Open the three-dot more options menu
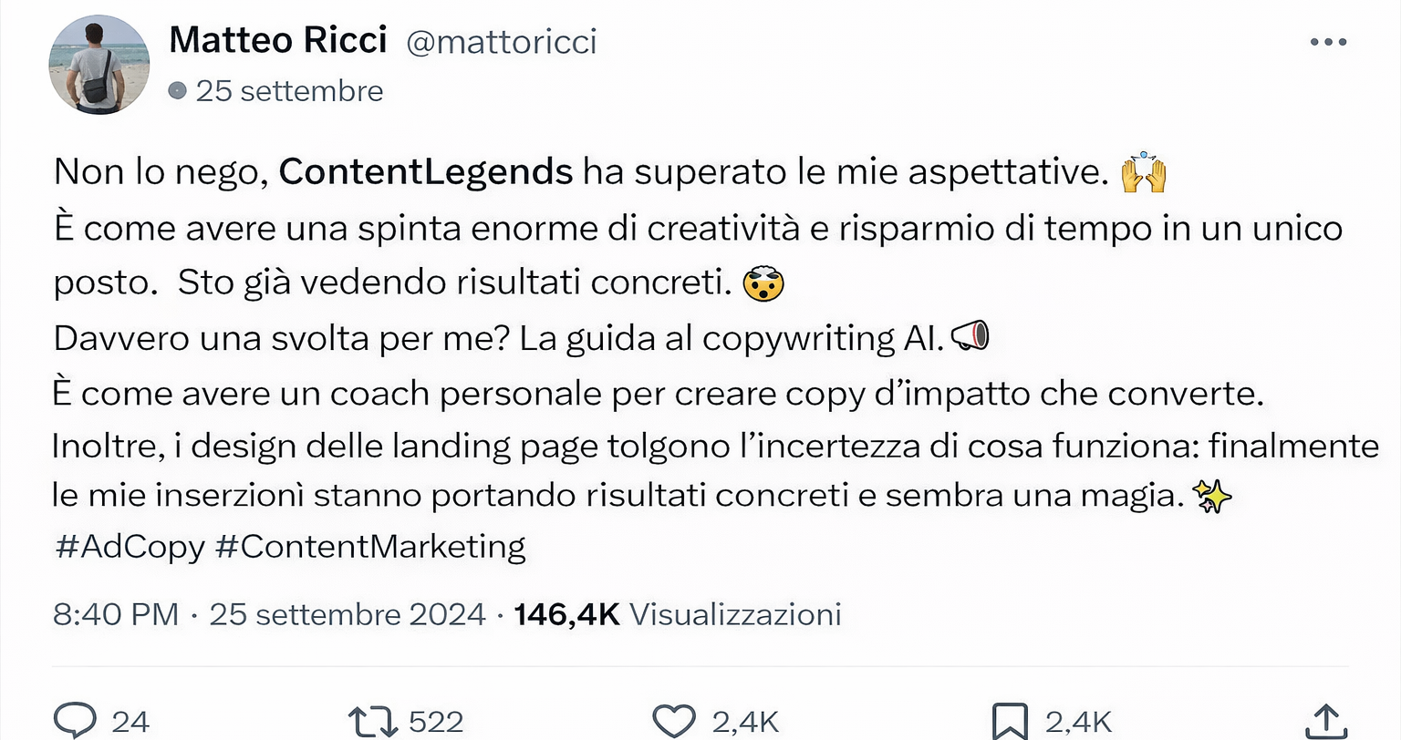 coord(1328,42)
